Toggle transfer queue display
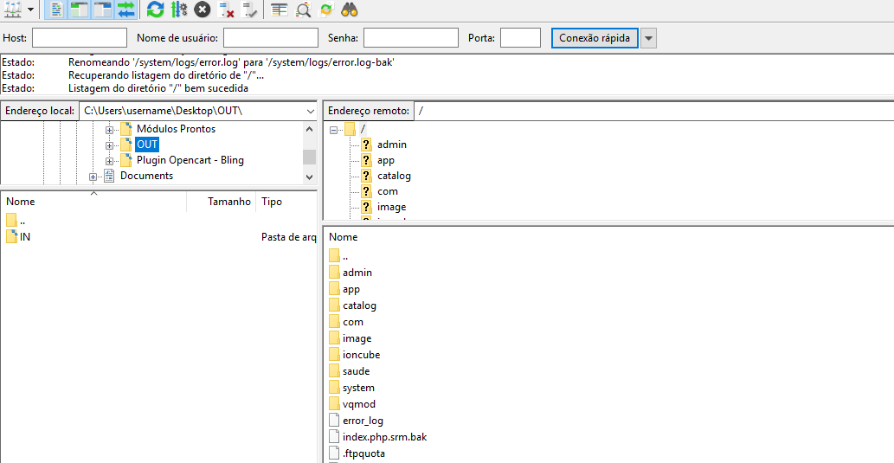The height and width of the screenshot is (463, 894). (x=126, y=10)
